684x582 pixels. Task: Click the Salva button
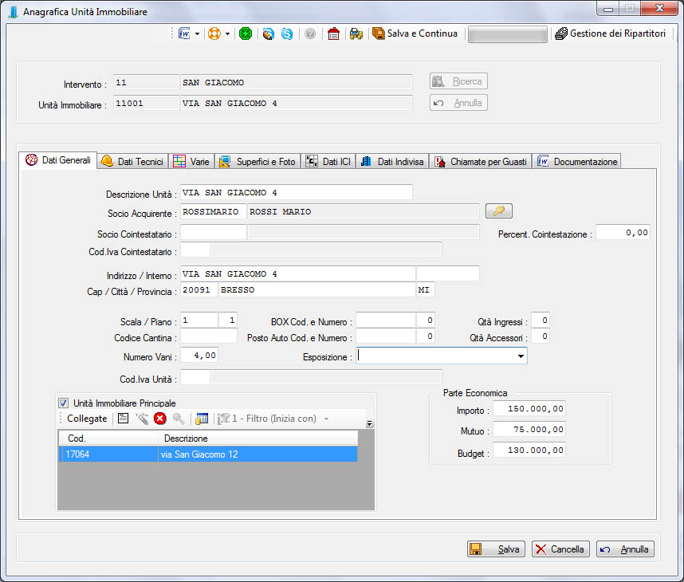pos(496,549)
